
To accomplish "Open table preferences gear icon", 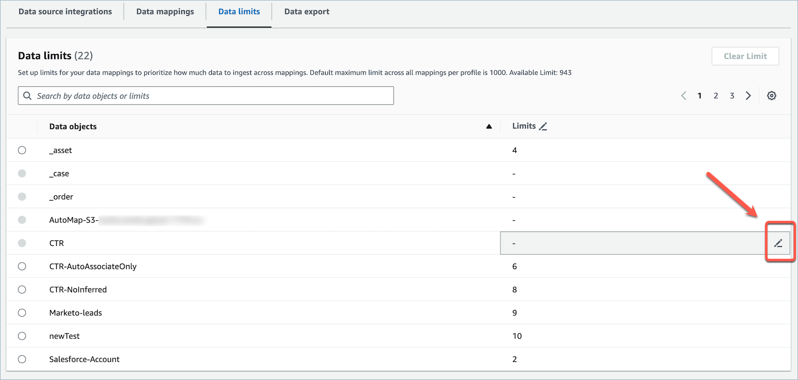I will [771, 96].
